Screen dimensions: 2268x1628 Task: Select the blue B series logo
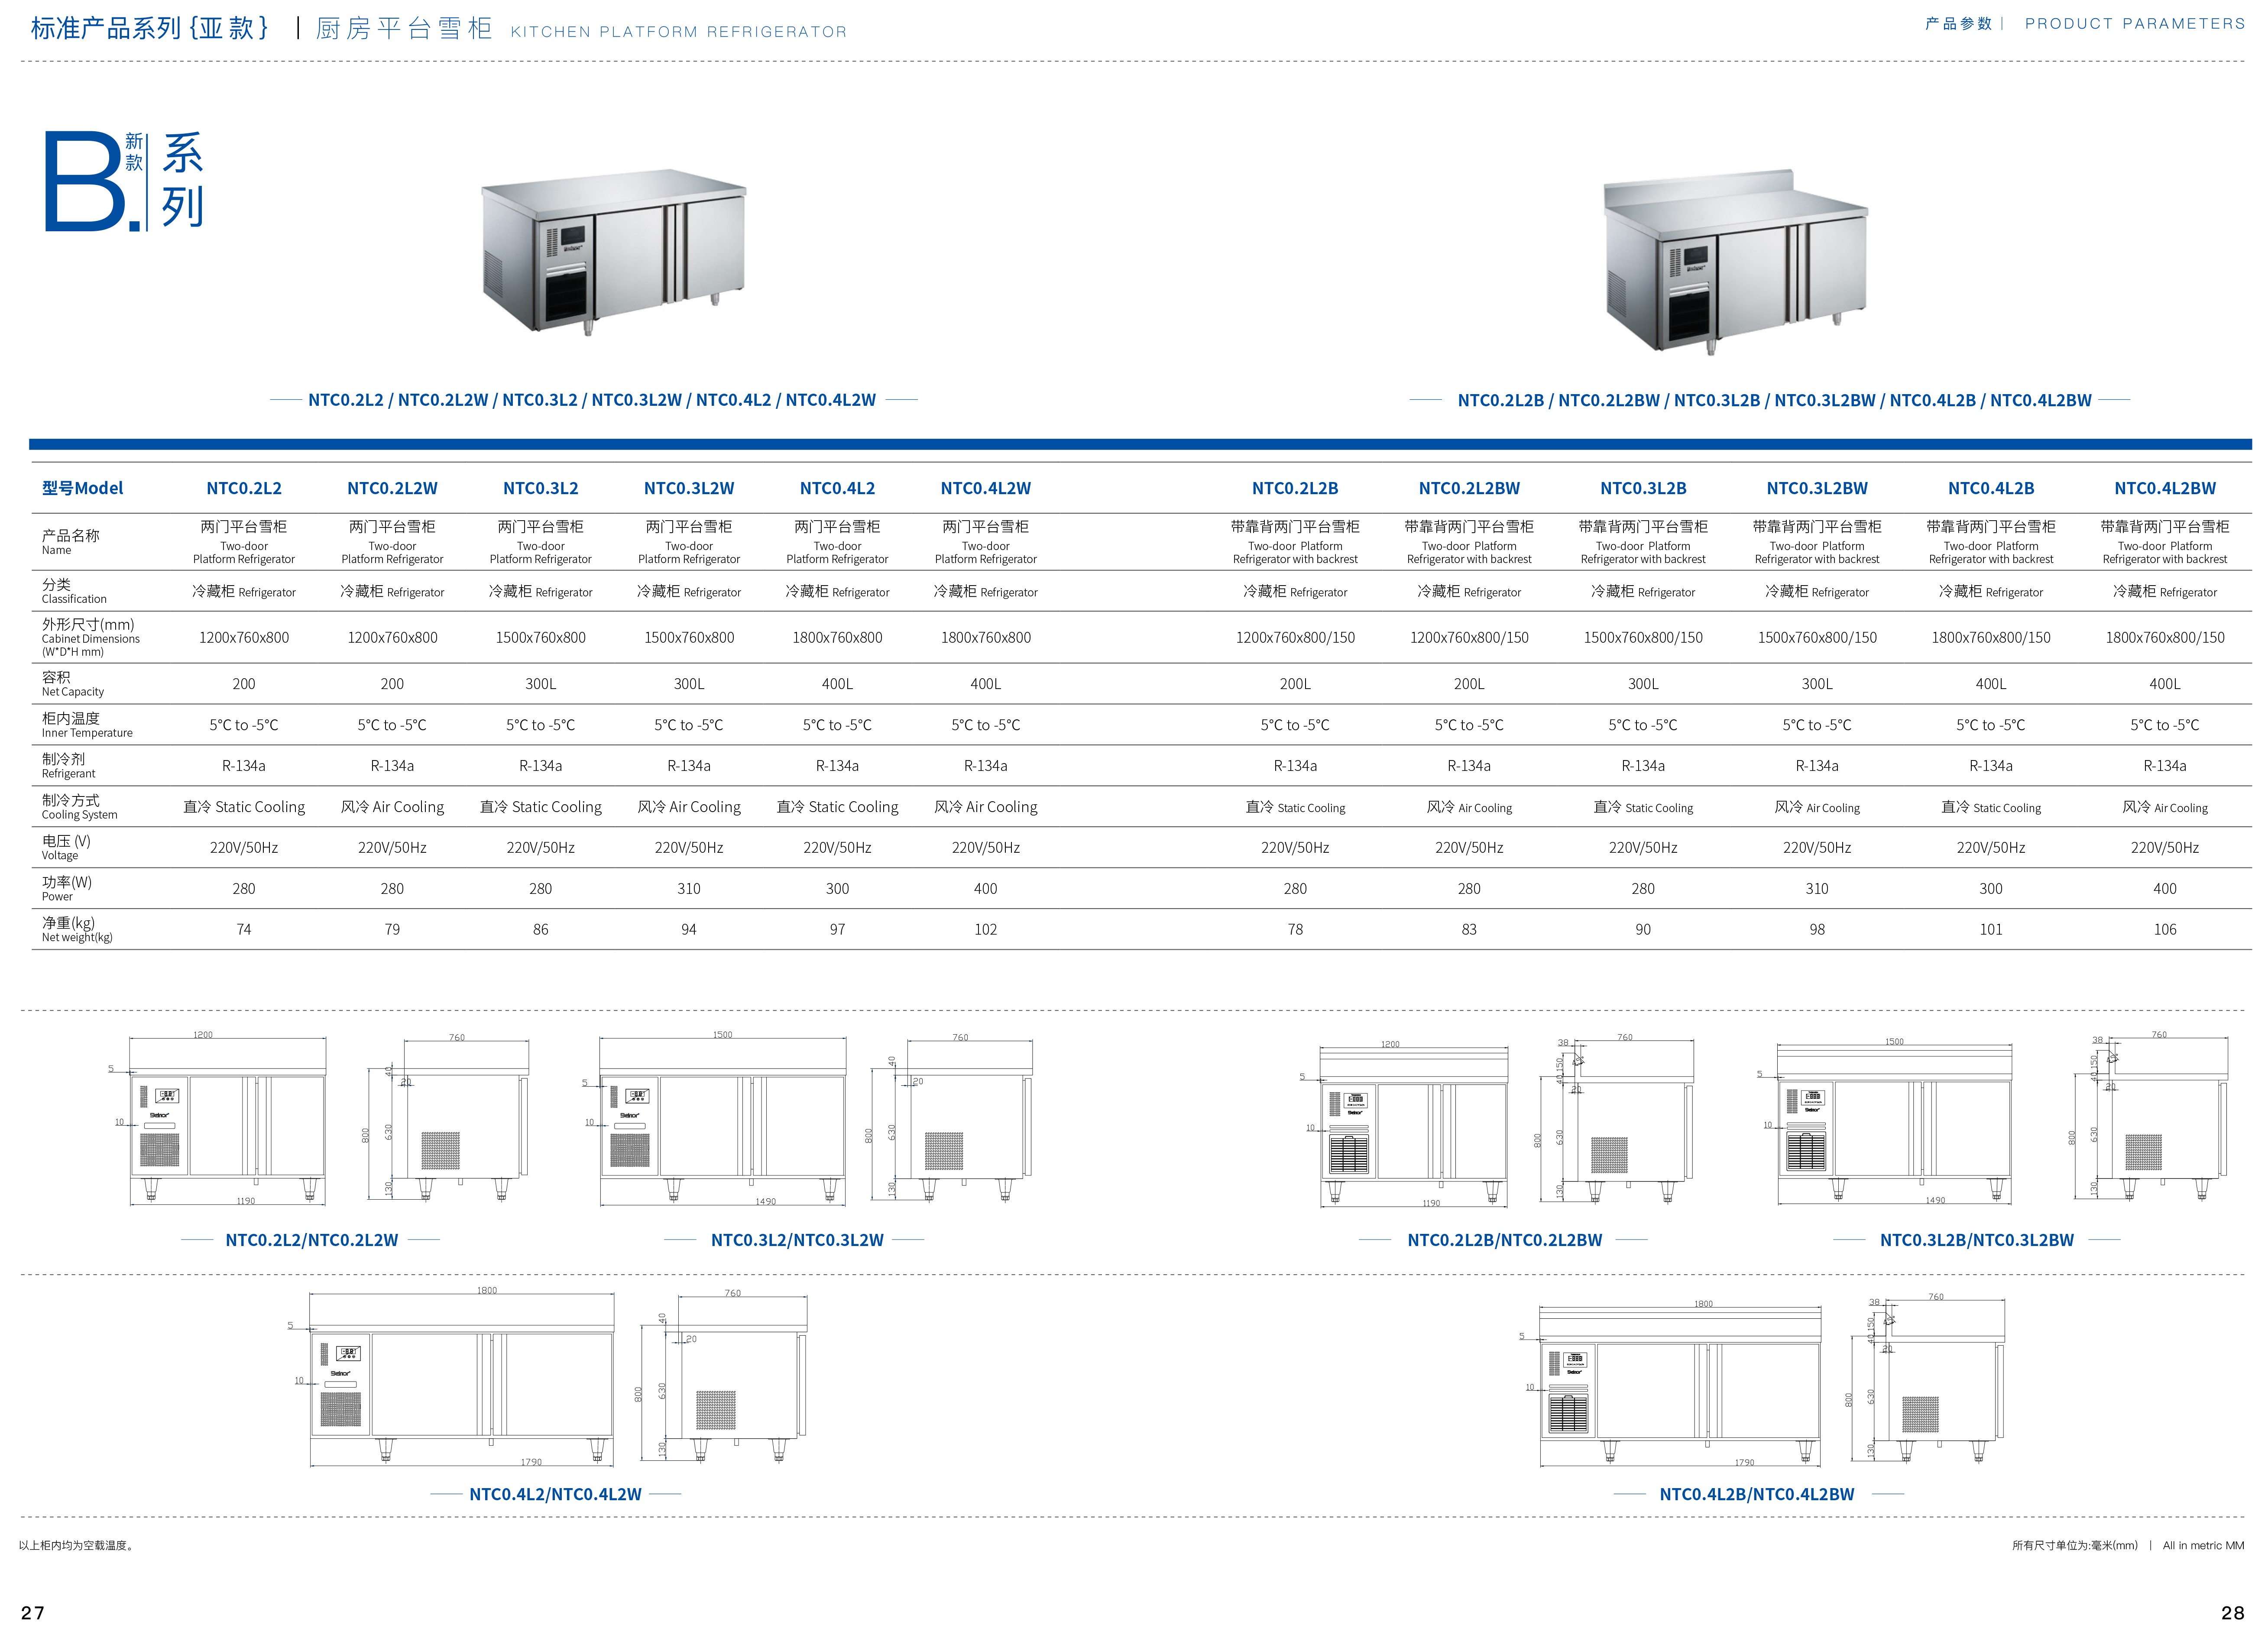click(x=124, y=181)
